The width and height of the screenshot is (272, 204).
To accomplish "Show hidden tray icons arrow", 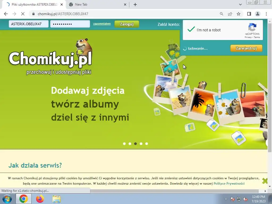I will (x=226, y=199).
